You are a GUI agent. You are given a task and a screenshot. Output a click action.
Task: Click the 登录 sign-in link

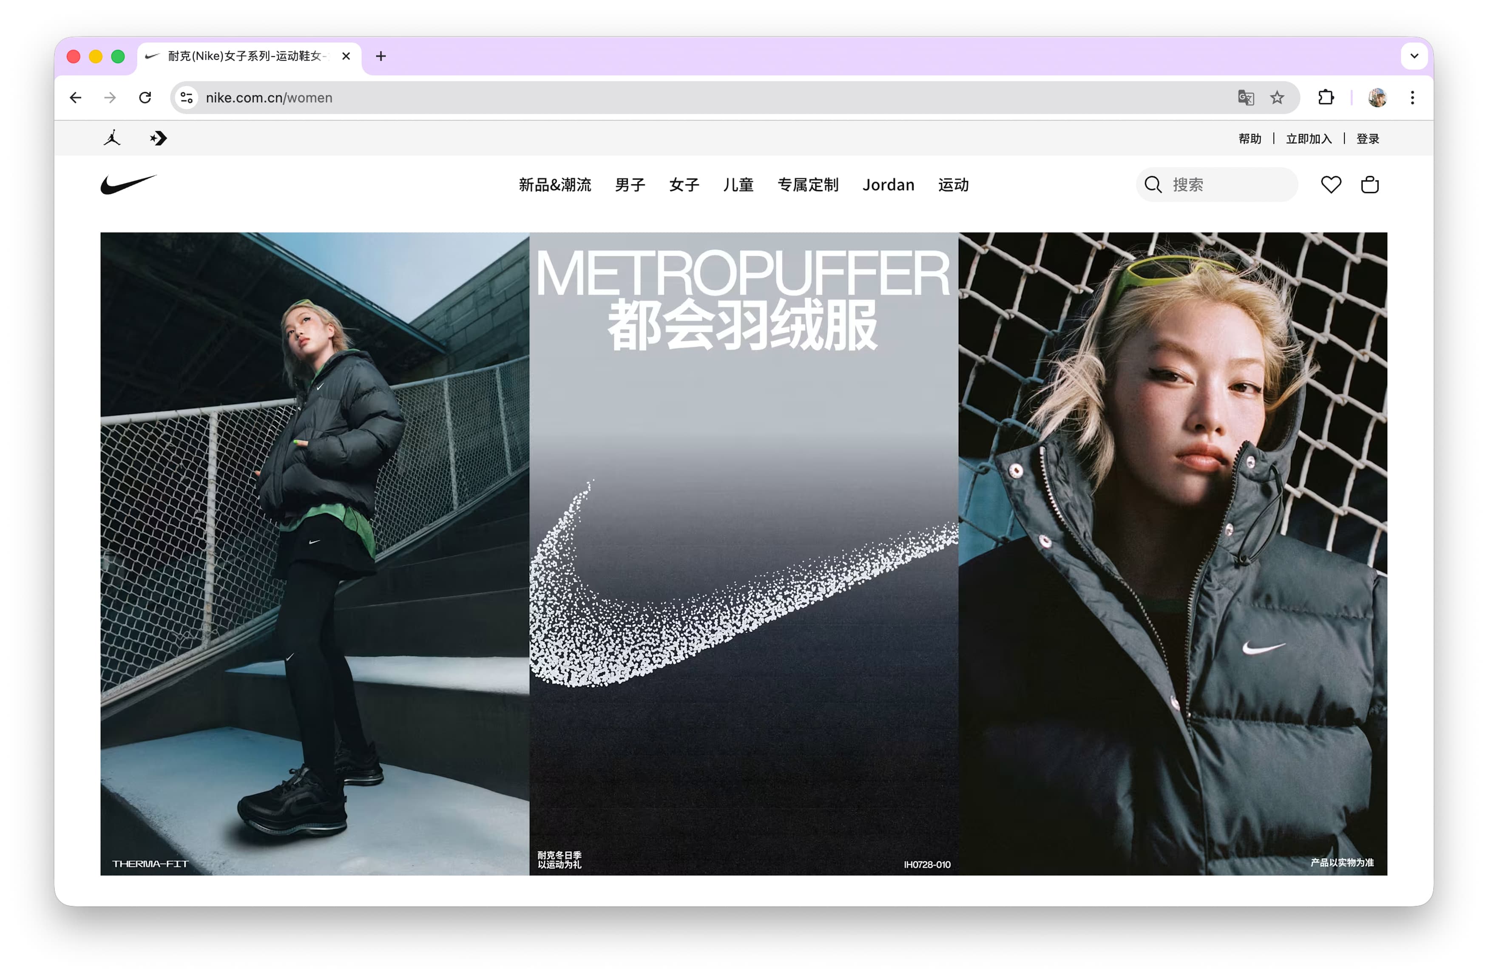1367,139
